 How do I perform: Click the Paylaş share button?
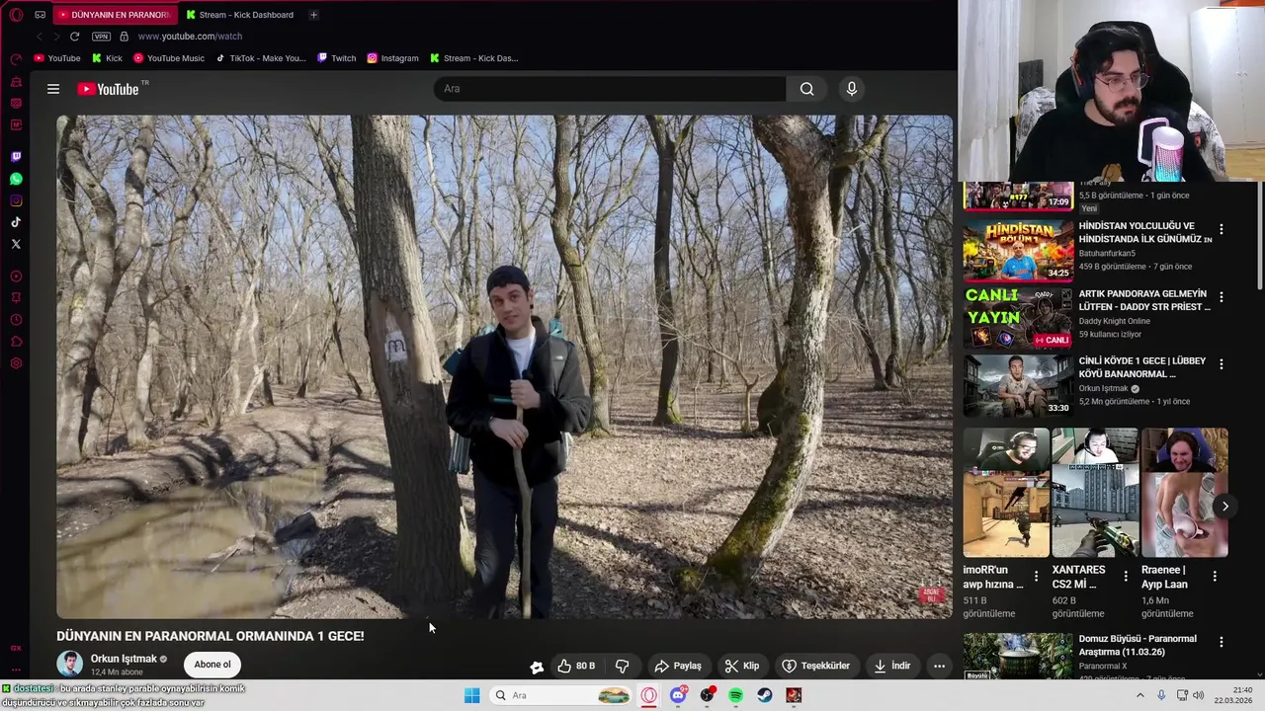coord(678,666)
